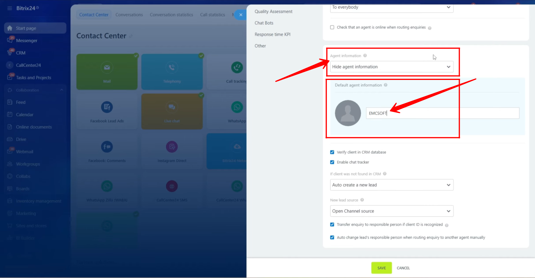Disable the Enable chat tracker checkbox
535x278 pixels.
coord(332,162)
